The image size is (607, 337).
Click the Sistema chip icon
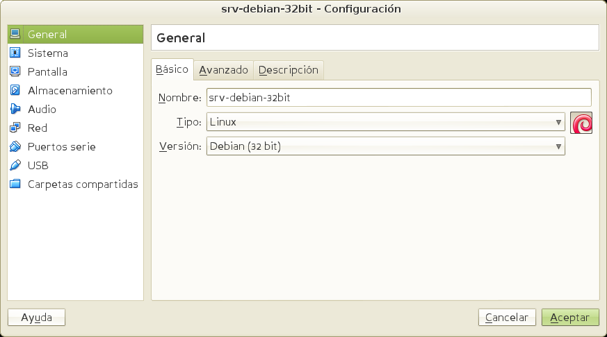point(15,53)
